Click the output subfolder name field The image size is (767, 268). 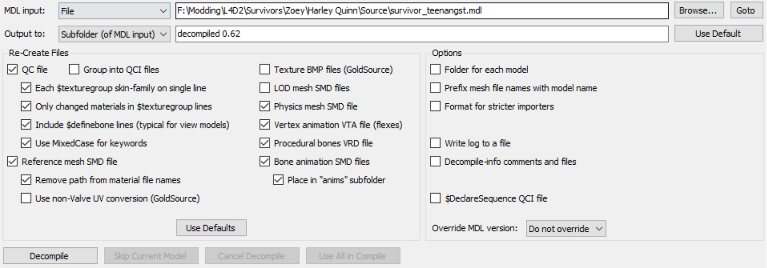pyautogui.click(x=421, y=34)
